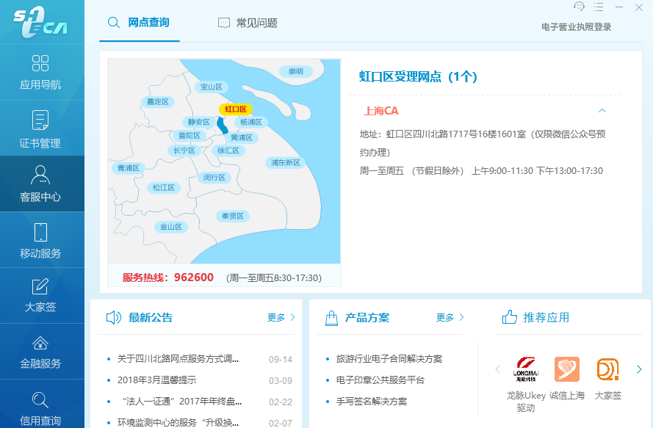Click the customer service headset icon
Screen dimensions: 653x428
[x=579, y=7]
